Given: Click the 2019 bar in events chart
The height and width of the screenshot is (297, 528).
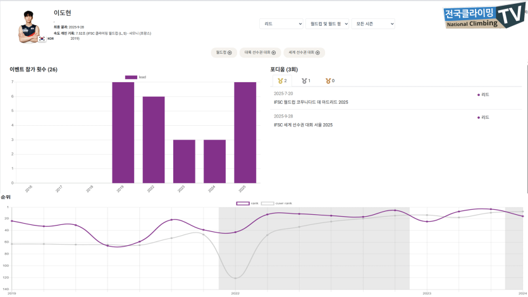Looking at the screenshot, I should click(x=123, y=133).
